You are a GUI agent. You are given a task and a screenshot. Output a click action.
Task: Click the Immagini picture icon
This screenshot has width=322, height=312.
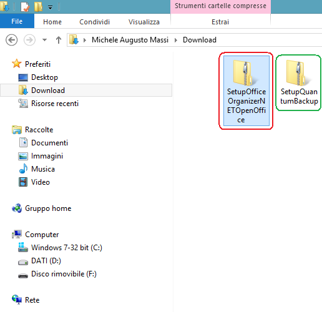[x=23, y=156]
